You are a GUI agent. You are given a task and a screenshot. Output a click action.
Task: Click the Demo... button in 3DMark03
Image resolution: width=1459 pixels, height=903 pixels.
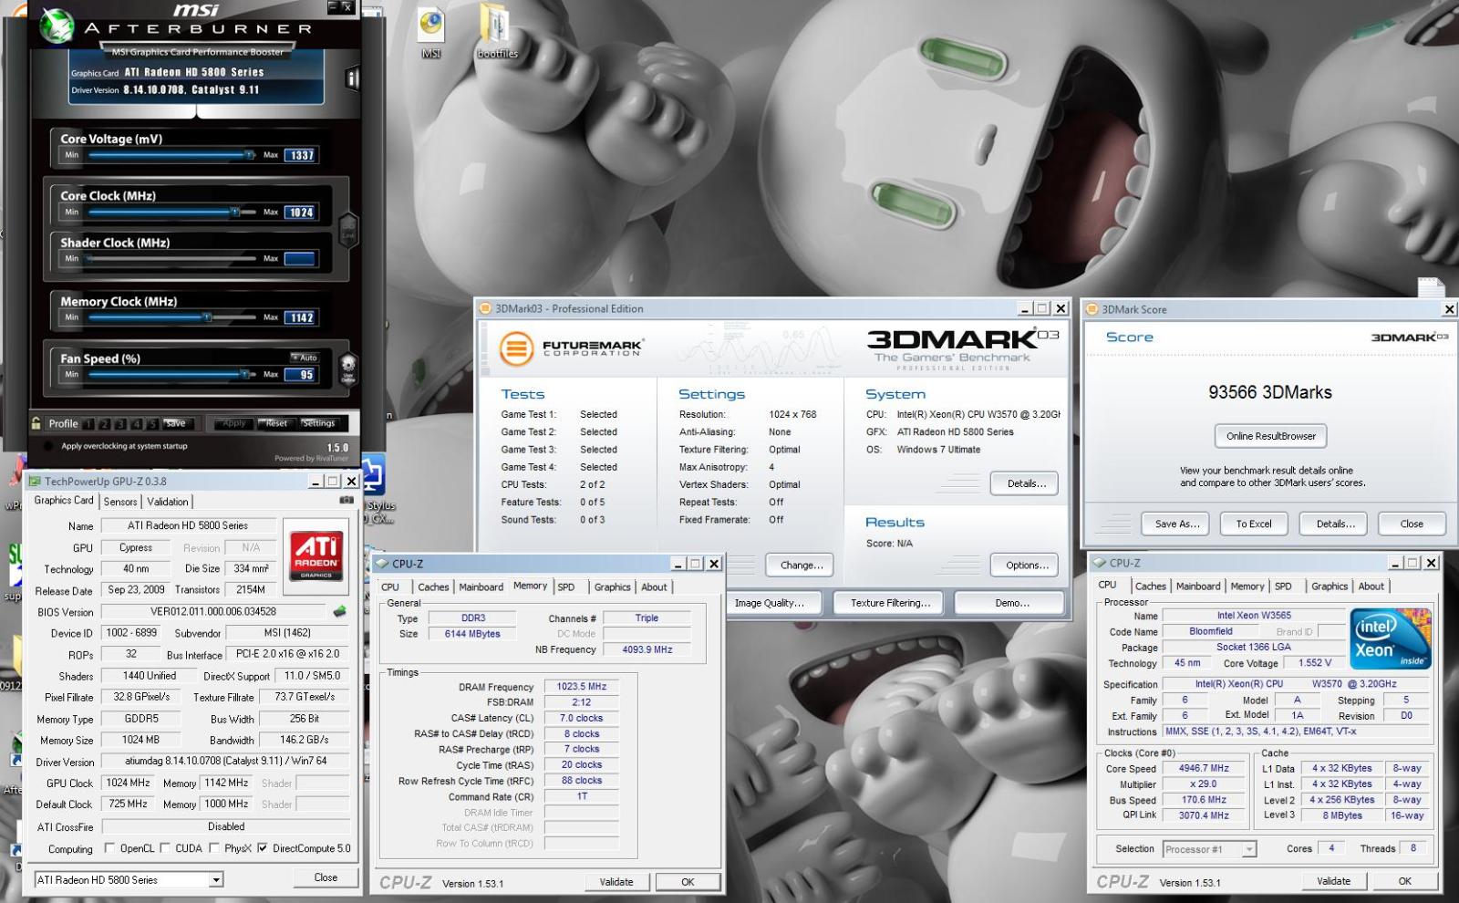pyautogui.click(x=1010, y=603)
